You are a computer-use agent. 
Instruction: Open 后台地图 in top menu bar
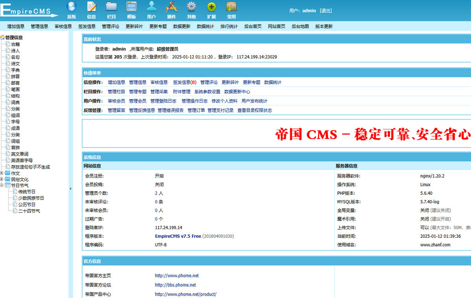coord(300,27)
